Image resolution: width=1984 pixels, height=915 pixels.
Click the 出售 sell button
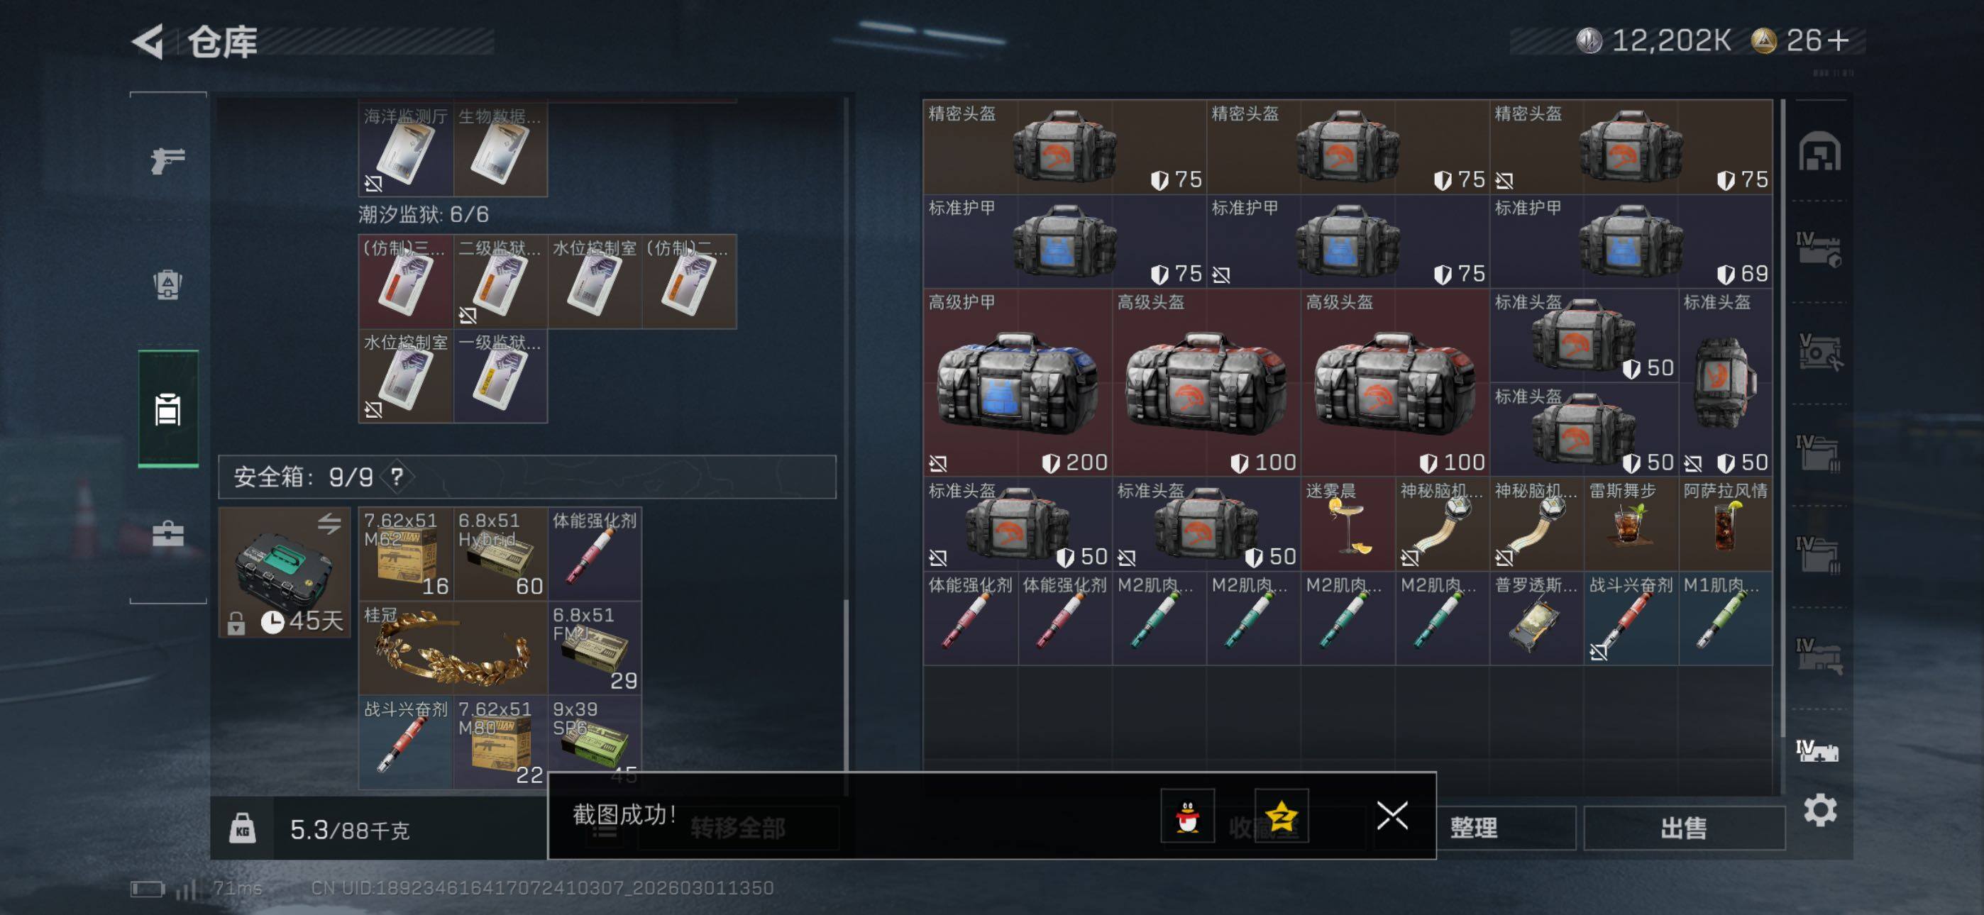tap(1684, 828)
